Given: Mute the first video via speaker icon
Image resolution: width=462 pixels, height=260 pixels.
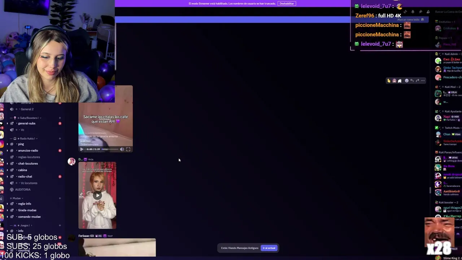Looking at the screenshot, I should [x=122, y=149].
